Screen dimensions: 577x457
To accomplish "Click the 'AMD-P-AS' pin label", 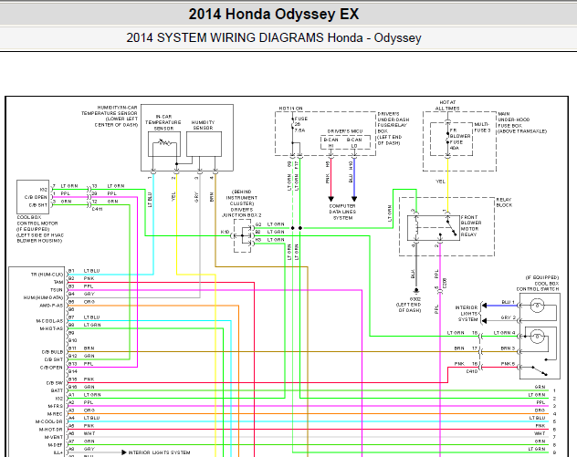I will pos(51,306).
